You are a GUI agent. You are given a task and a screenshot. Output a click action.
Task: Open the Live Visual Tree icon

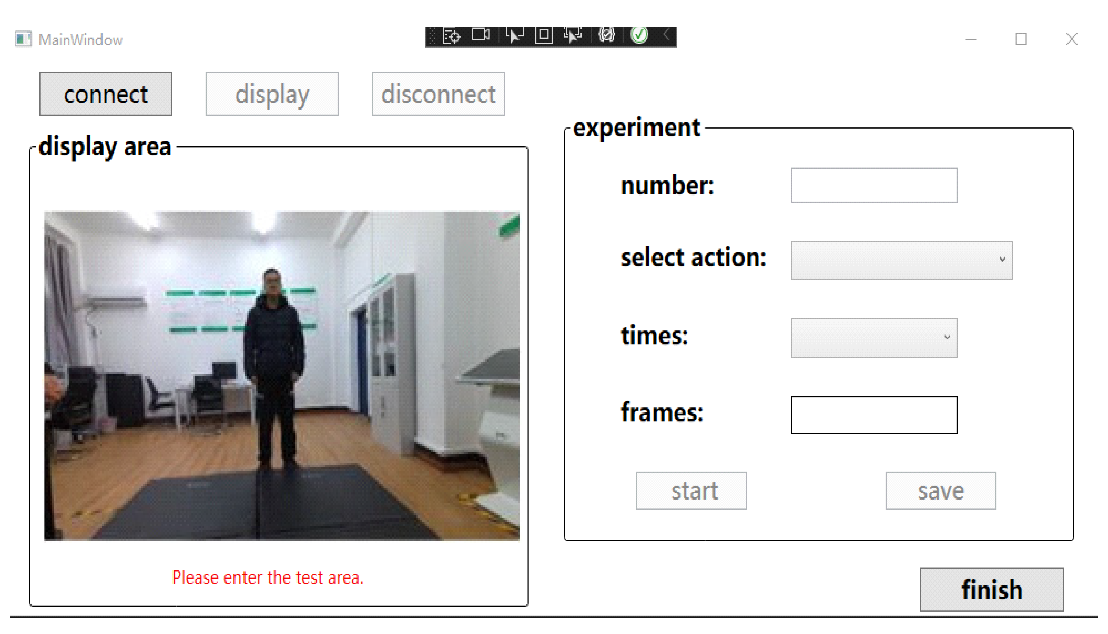[451, 36]
